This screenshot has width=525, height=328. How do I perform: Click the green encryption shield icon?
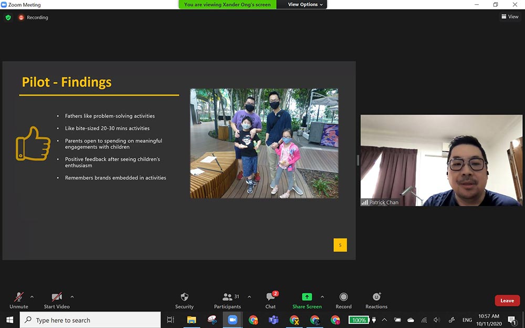coord(8,17)
